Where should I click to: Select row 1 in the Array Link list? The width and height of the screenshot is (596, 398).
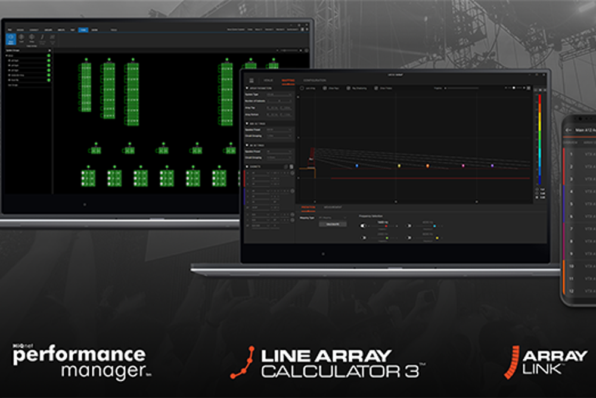pos(580,155)
